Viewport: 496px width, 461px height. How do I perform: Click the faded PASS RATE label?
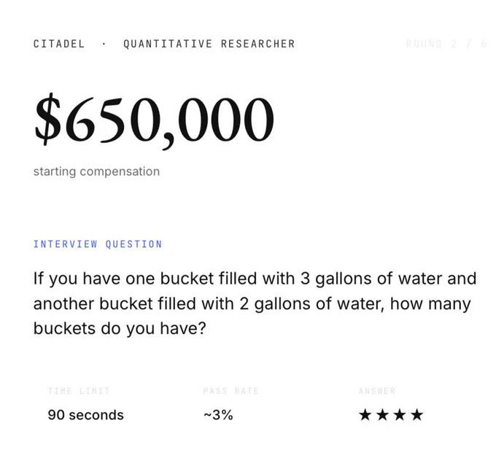coord(231,391)
